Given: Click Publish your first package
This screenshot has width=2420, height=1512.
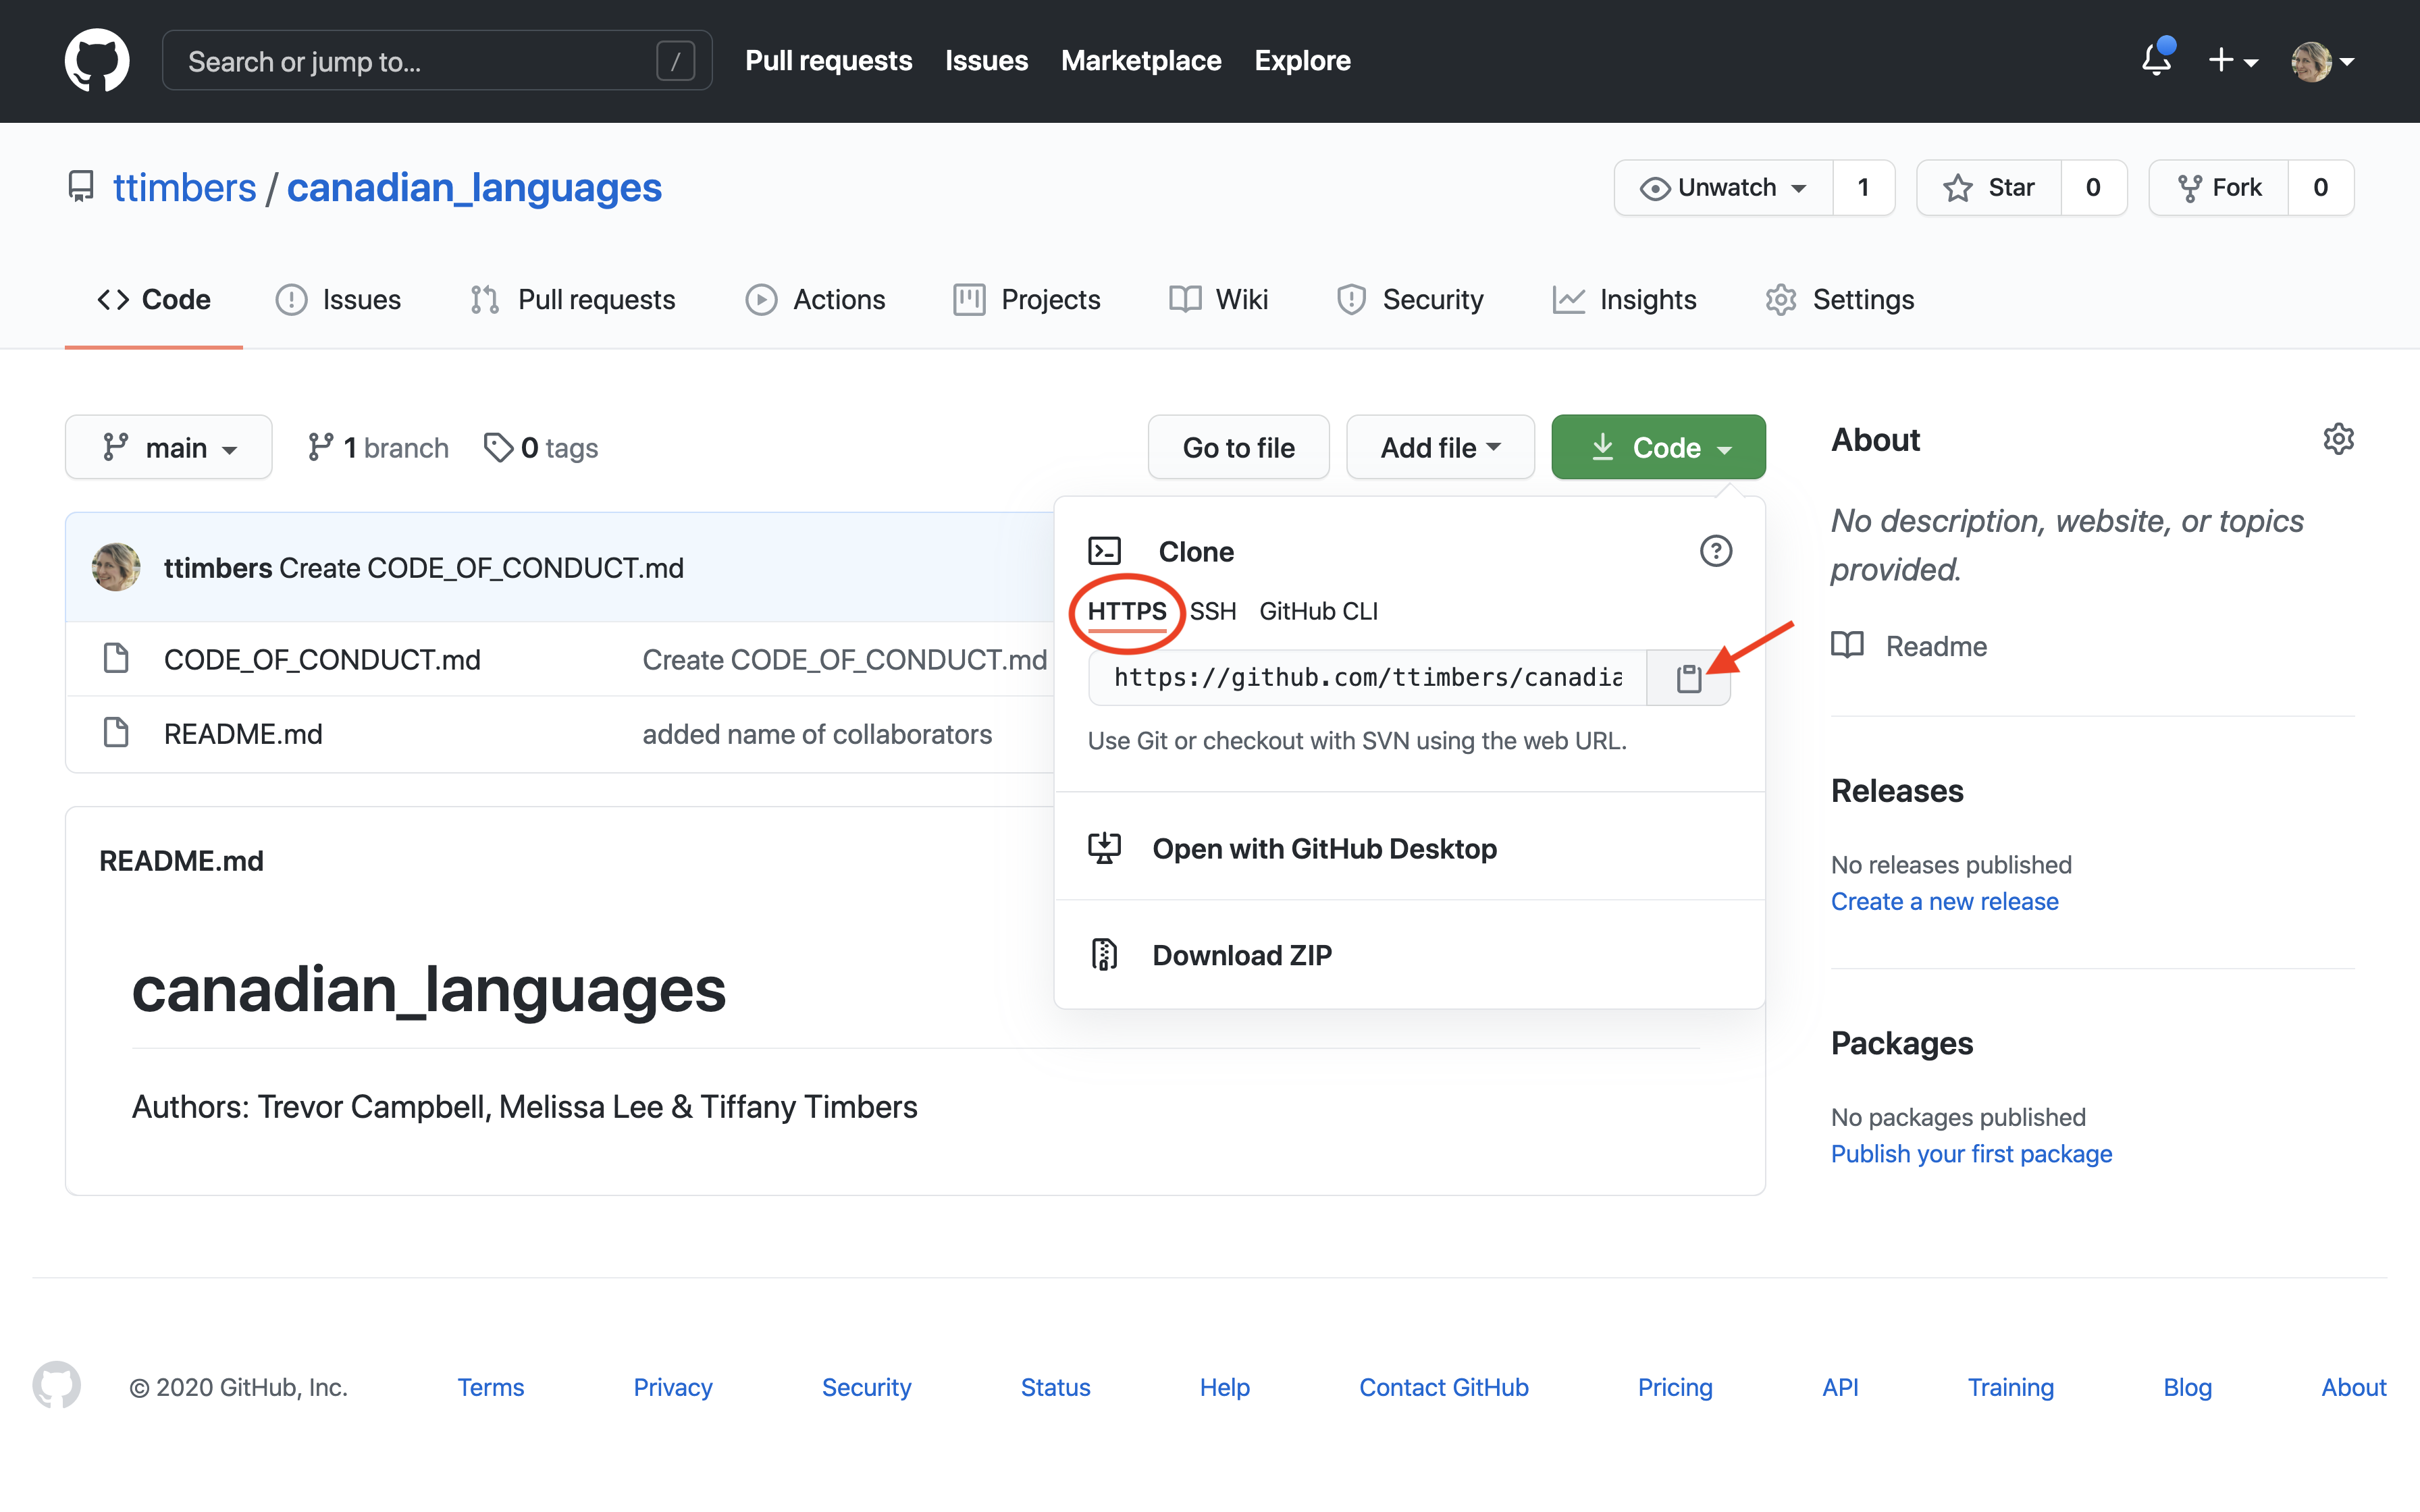Looking at the screenshot, I should click(x=1971, y=1154).
